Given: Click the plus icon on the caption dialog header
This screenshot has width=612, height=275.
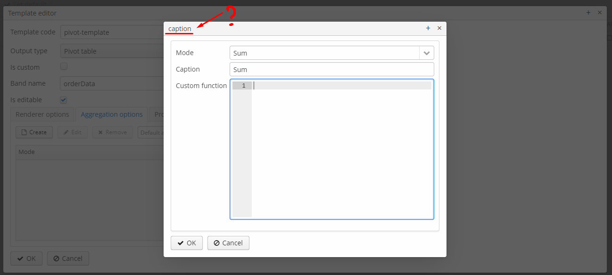Looking at the screenshot, I should 428,28.
